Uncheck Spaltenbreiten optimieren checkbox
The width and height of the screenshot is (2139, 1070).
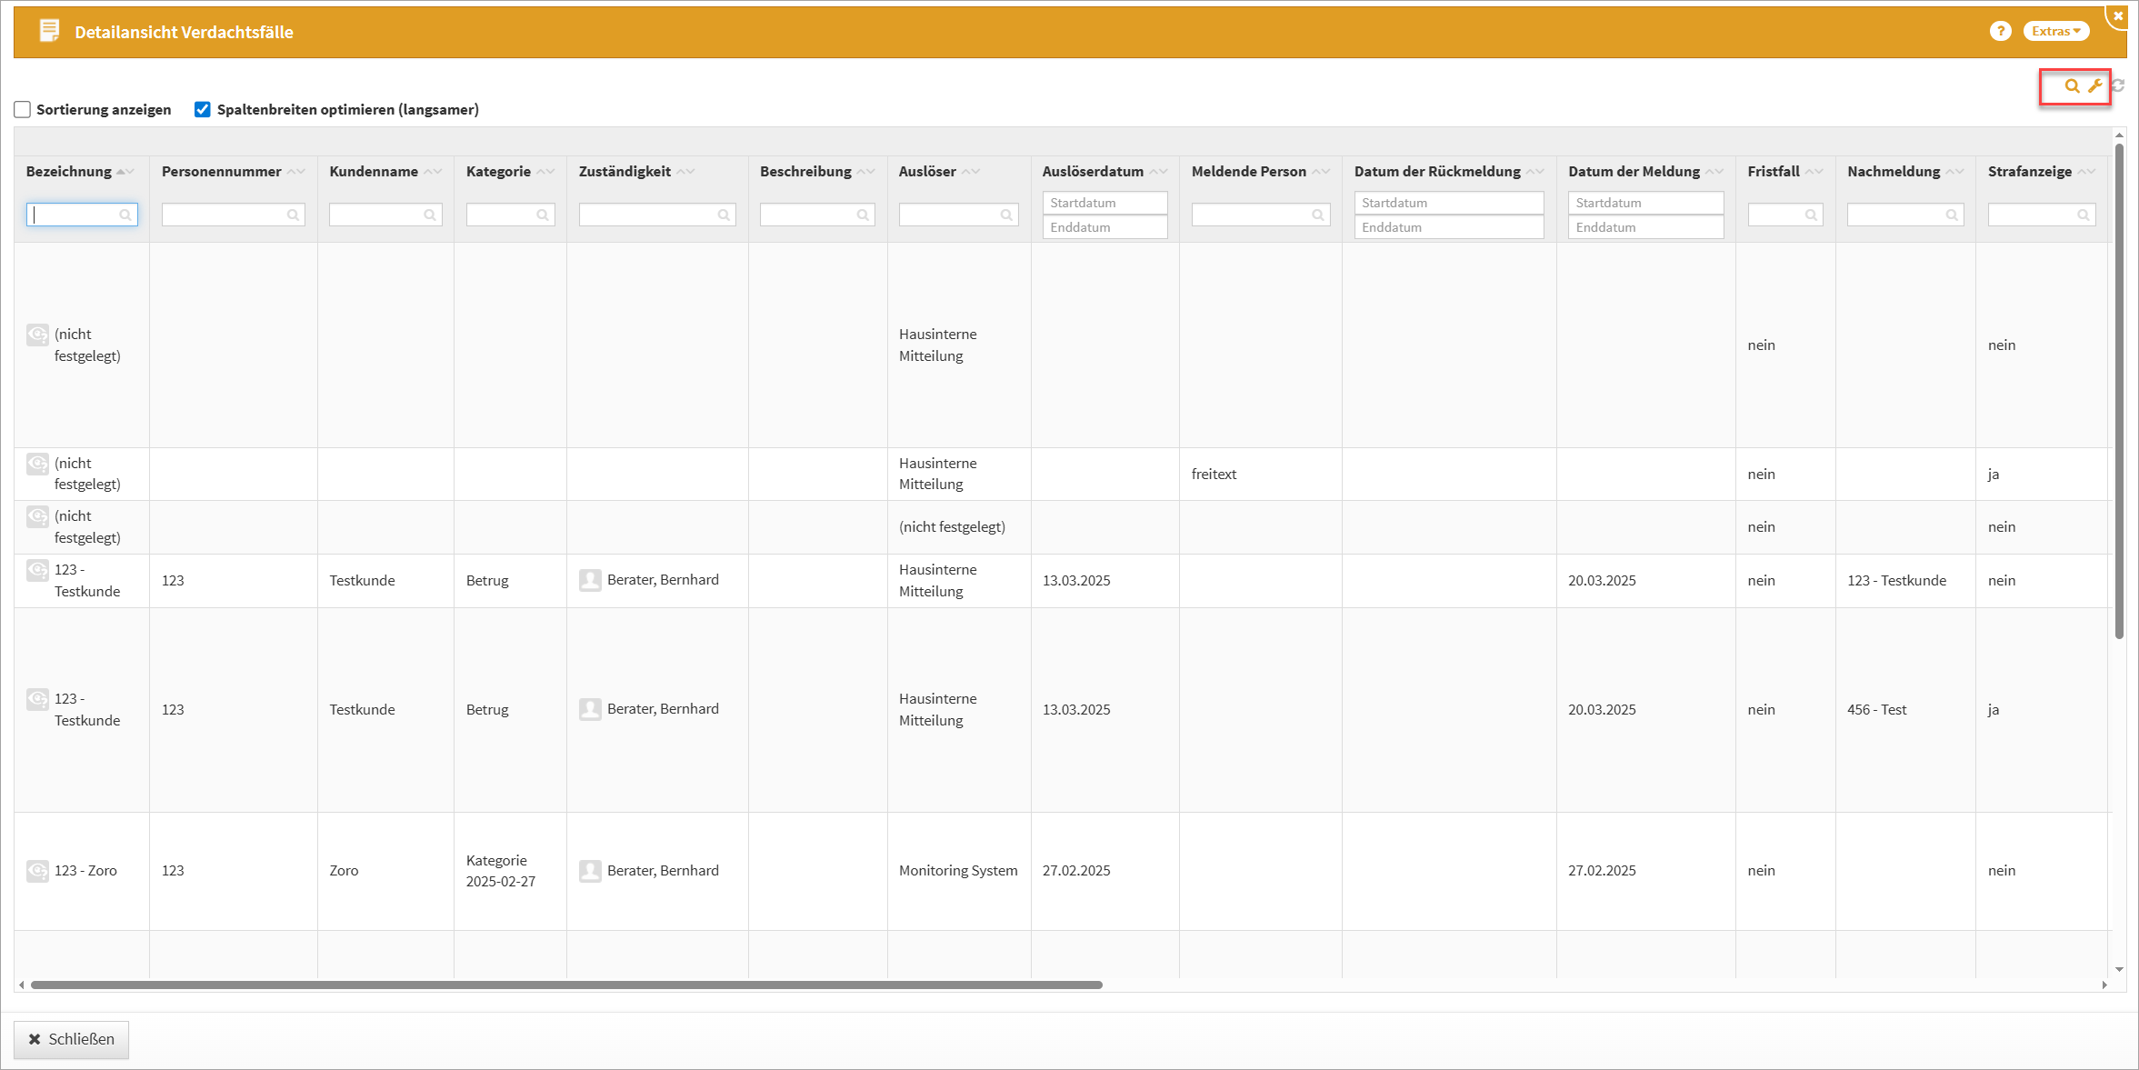[x=203, y=110]
